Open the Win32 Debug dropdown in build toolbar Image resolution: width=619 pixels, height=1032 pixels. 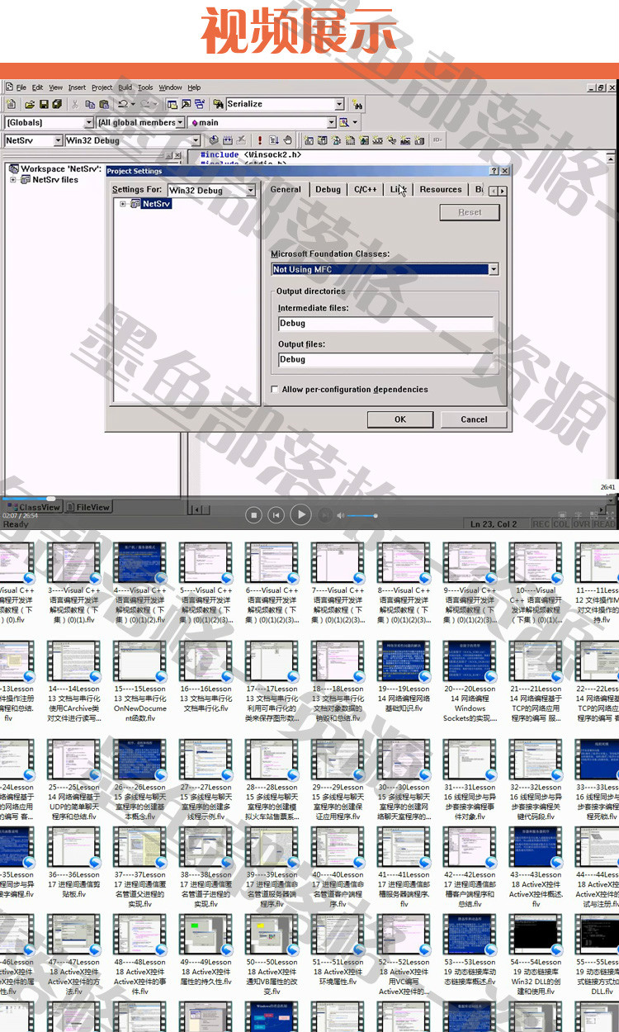pyautogui.click(x=196, y=140)
